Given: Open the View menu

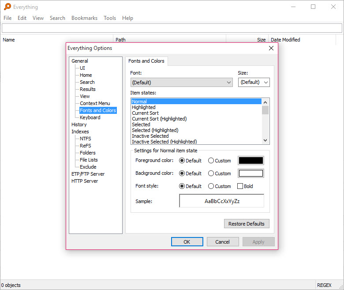Looking at the screenshot, I should point(38,18).
